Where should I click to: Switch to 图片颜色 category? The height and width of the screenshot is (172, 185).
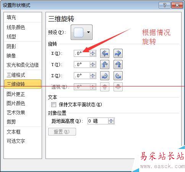[23, 103]
